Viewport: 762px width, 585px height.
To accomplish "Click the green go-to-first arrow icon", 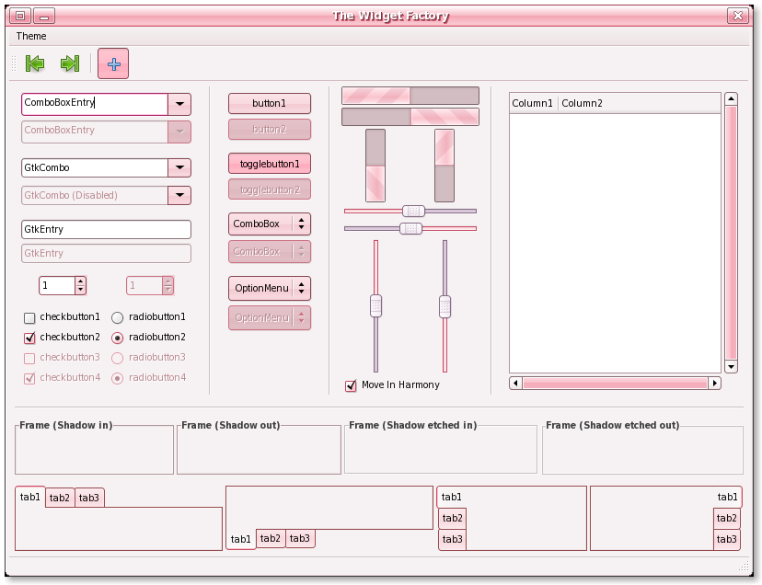I will [x=34, y=63].
